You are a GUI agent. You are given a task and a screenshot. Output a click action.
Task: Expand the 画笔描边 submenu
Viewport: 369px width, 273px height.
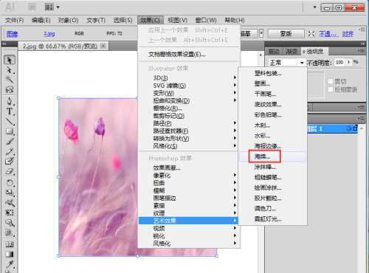(188, 198)
